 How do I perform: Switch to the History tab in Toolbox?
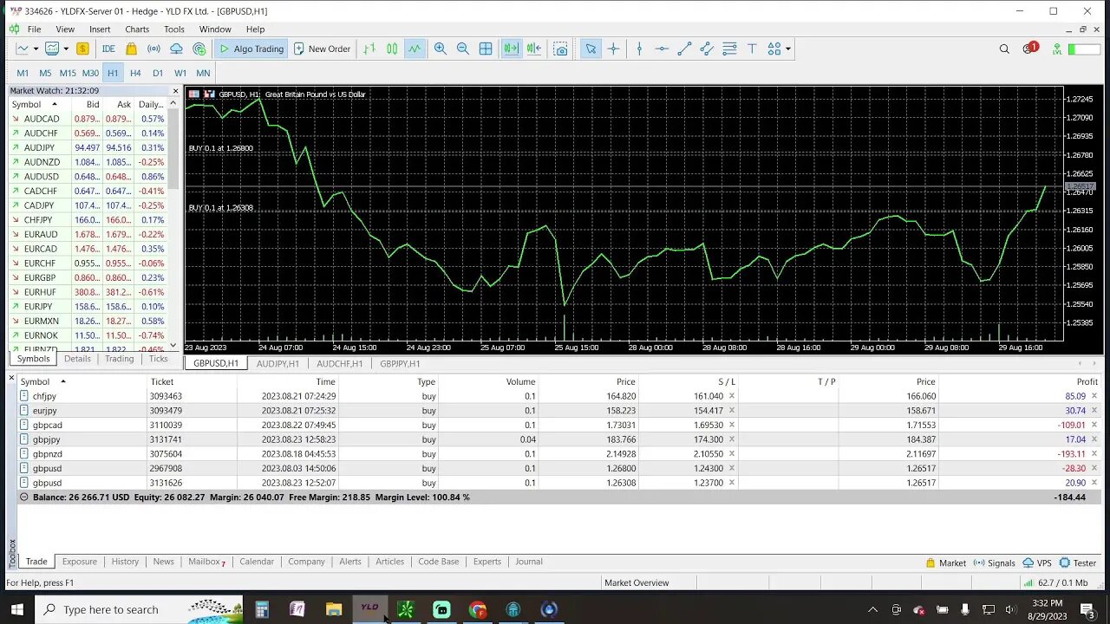[x=125, y=562]
